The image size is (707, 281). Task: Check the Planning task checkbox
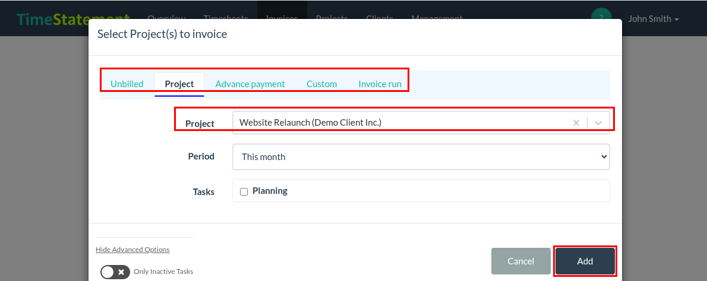(x=244, y=192)
